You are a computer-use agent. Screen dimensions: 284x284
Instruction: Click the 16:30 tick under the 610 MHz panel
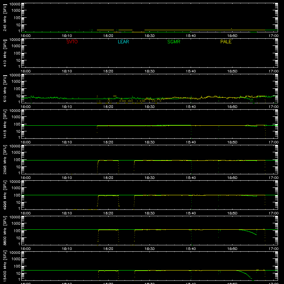tap(149, 107)
